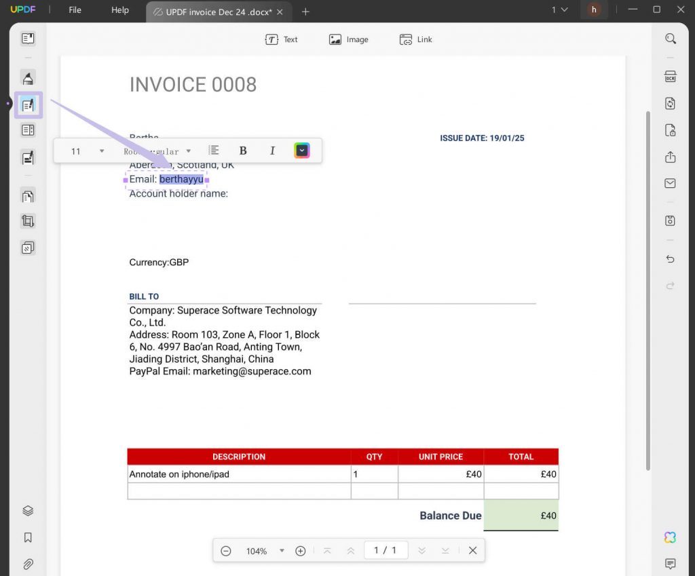Open the Comment highlighter tool
Screen dimensions: 695x576
pyautogui.click(x=28, y=77)
